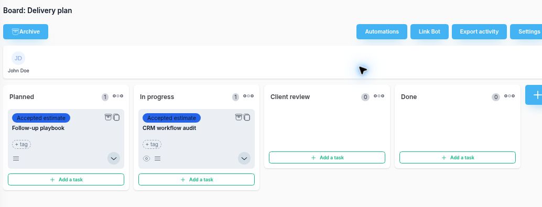Click the Planned column title

[x=22, y=97]
